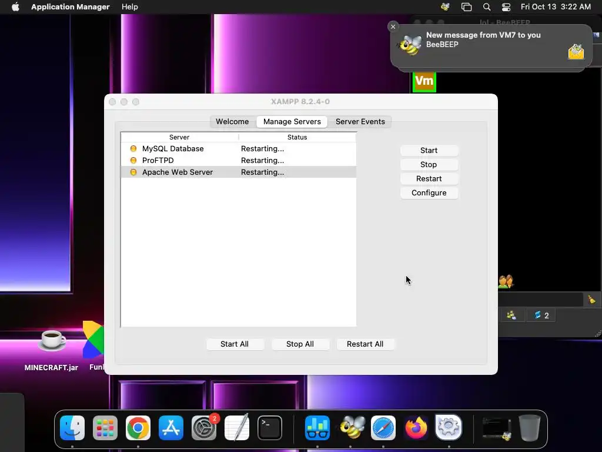Image resolution: width=602 pixels, height=452 pixels.
Task: Open Spotlight search icon
Action: point(486,6)
